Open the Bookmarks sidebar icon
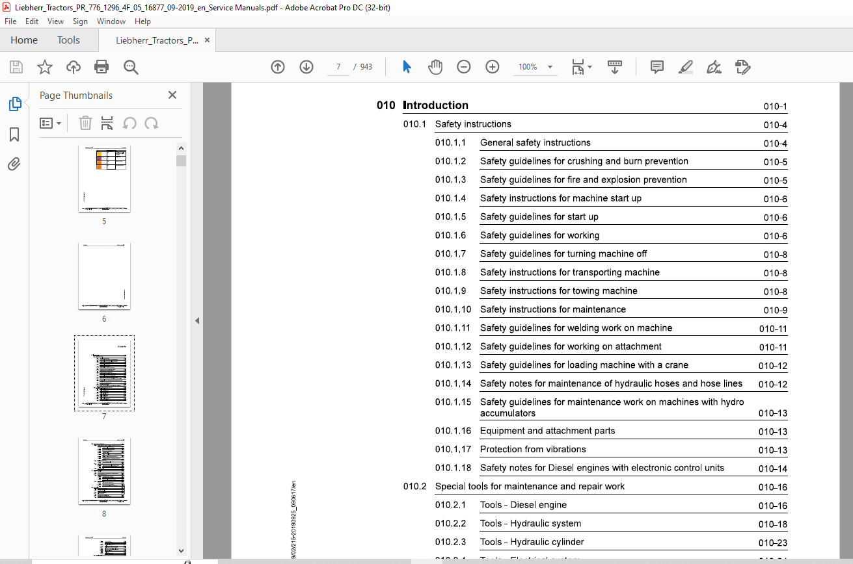This screenshot has height=564, width=853. [14, 135]
